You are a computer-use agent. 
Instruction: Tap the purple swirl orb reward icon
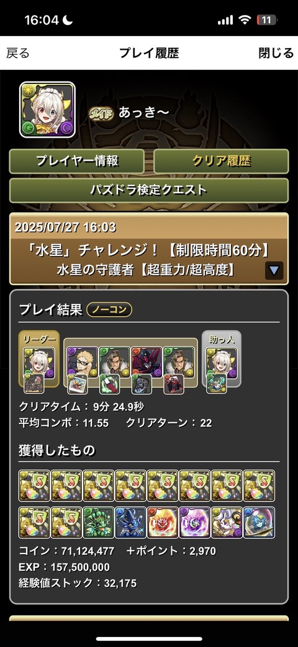[195, 522]
